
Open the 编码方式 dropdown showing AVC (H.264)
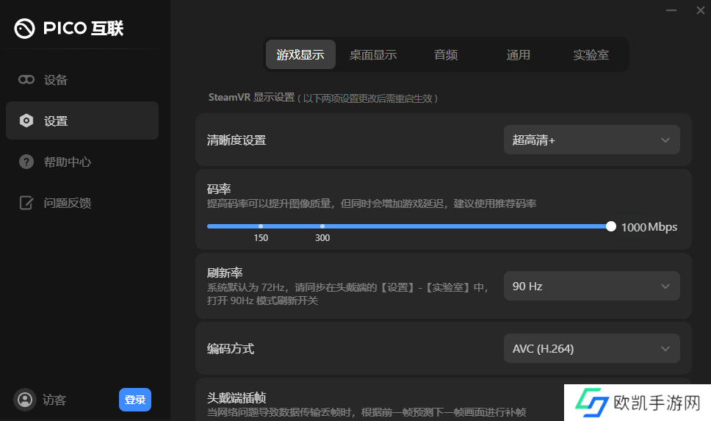(x=591, y=348)
